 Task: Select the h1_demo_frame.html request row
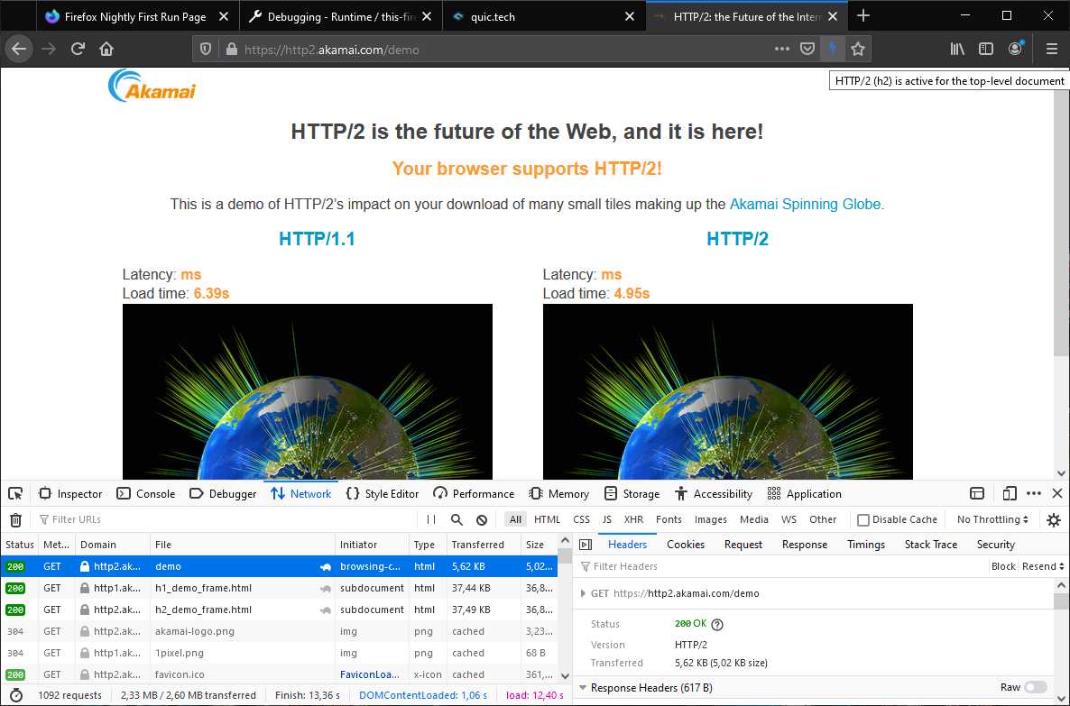pos(279,588)
